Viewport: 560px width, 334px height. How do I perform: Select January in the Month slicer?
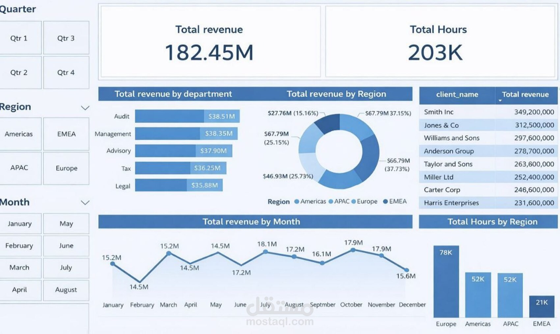tap(20, 224)
